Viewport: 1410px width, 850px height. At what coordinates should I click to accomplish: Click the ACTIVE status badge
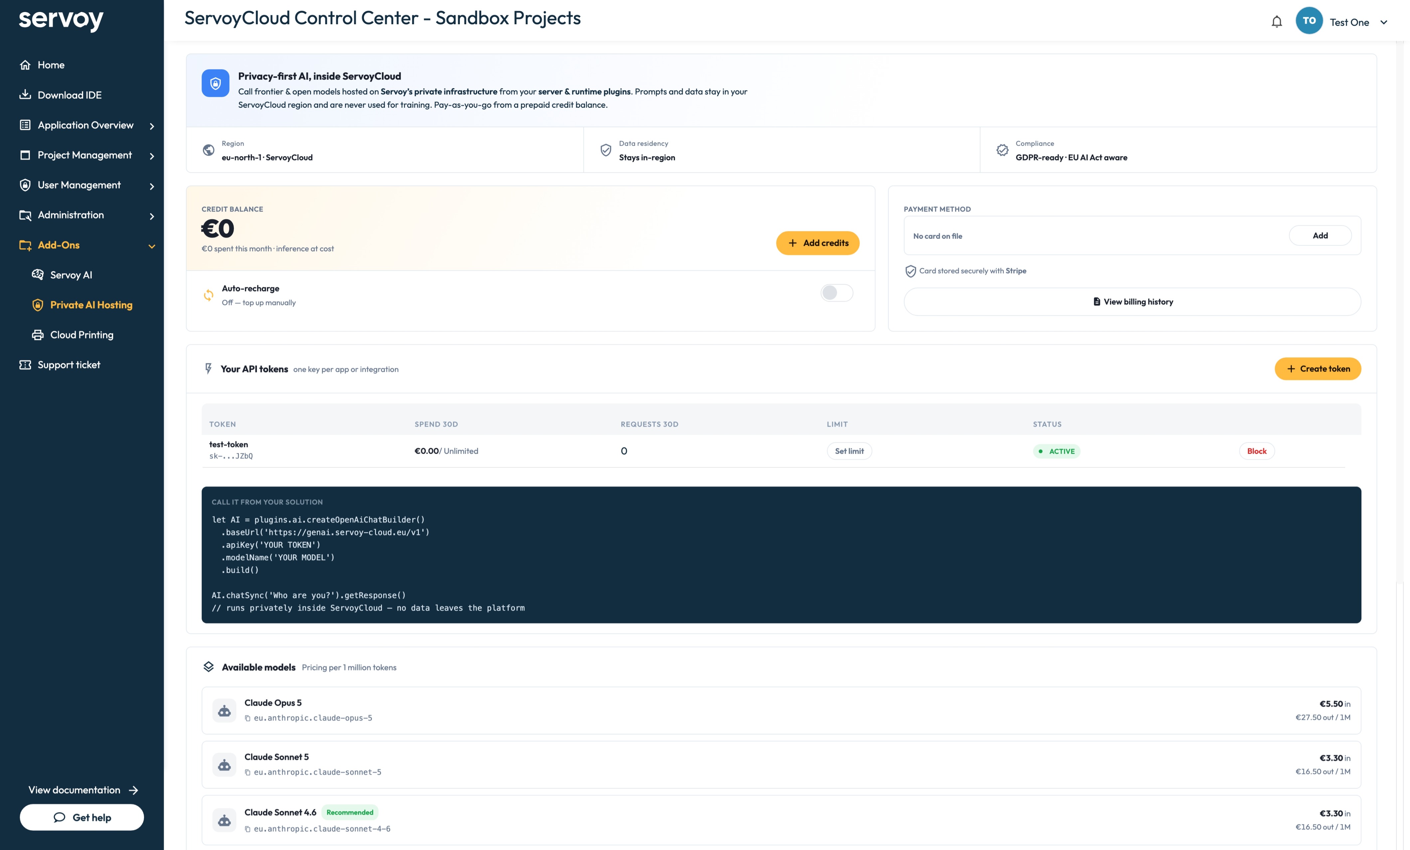pos(1056,451)
